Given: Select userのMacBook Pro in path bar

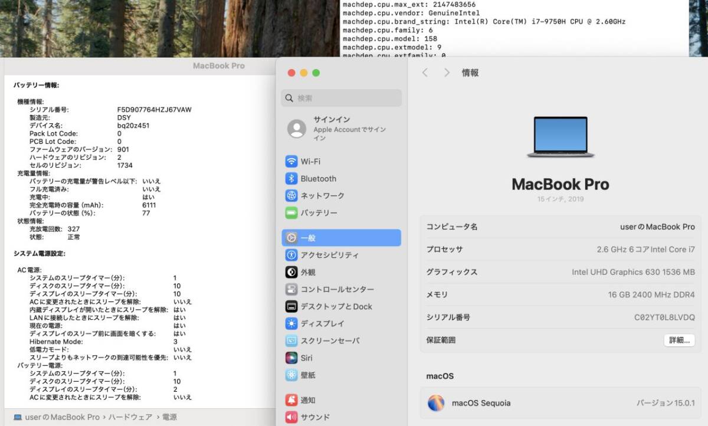Looking at the screenshot, I should tap(63, 417).
